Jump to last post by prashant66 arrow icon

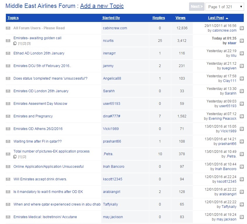click(242, 141)
